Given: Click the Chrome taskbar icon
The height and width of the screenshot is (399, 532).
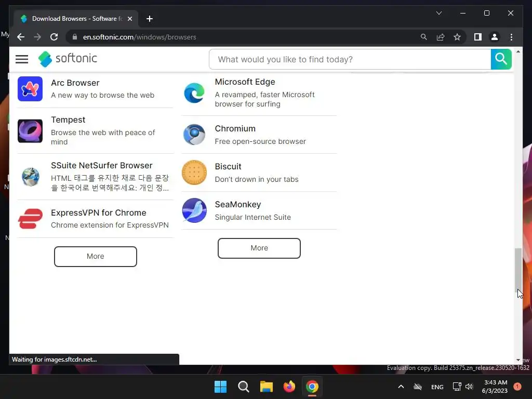Looking at the screenshot, I should click(x=312, y=387).
